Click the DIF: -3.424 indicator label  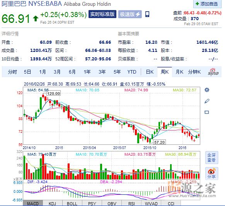click(37, 182)
